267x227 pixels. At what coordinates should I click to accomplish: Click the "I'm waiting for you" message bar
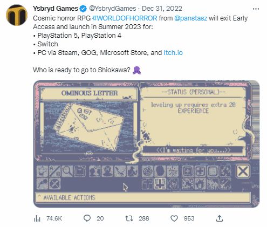pos(193,150)
